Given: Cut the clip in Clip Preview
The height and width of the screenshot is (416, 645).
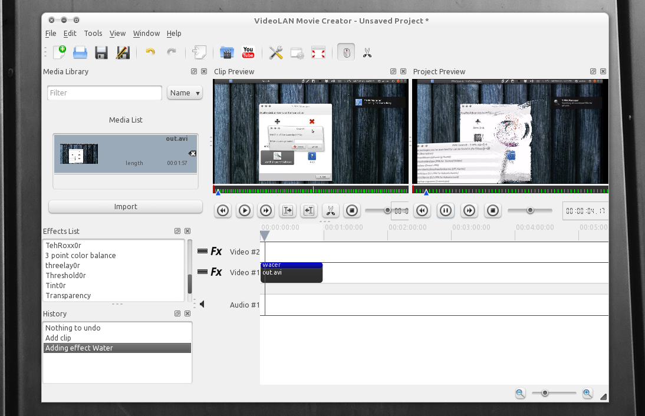Looking at the screenshot, I should [330, 211].
